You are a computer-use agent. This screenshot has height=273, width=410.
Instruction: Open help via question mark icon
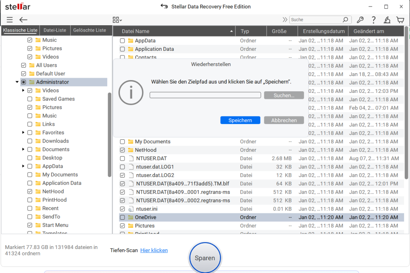374,20
